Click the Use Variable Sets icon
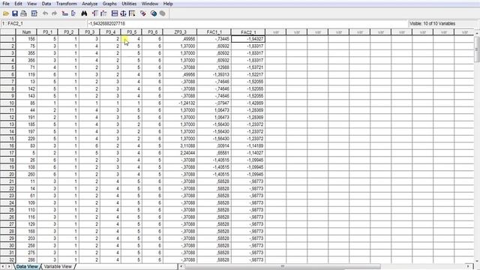This screenshot has width=480, height=270. (154, 13)
